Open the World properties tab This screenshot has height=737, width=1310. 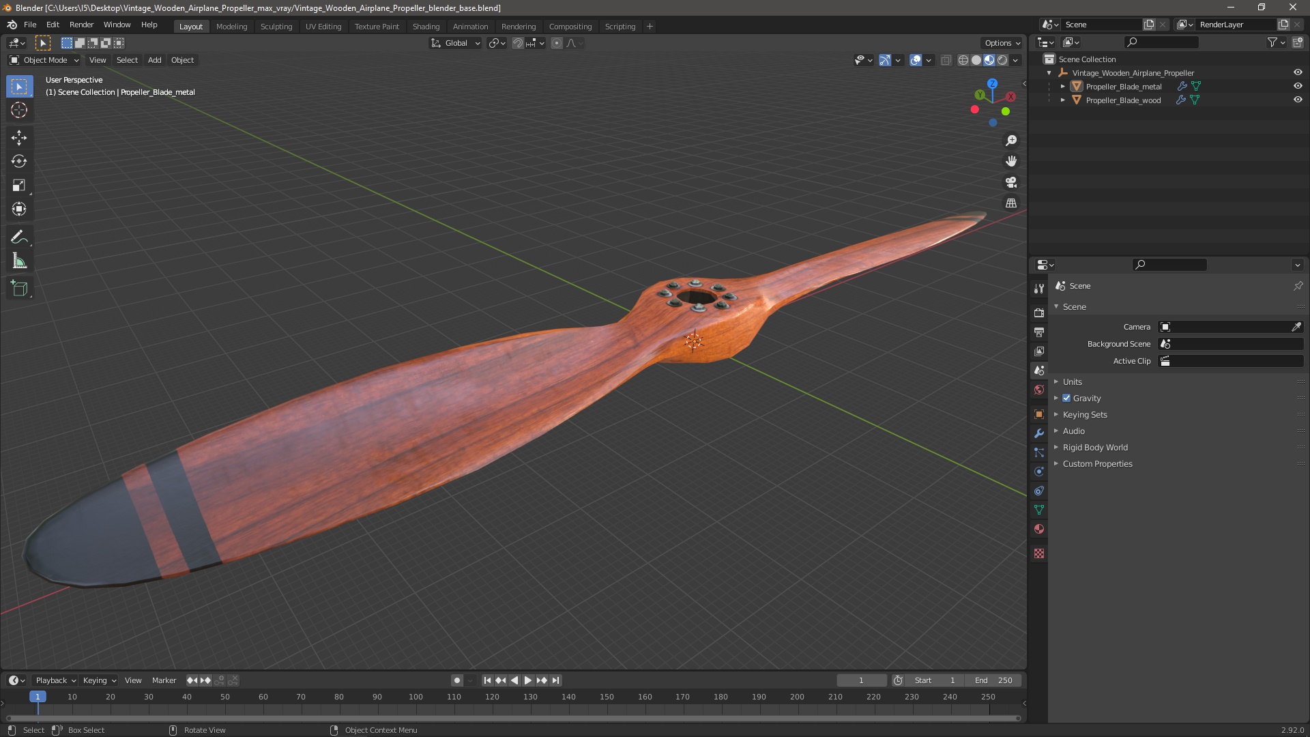click(x=1038, y=390)
